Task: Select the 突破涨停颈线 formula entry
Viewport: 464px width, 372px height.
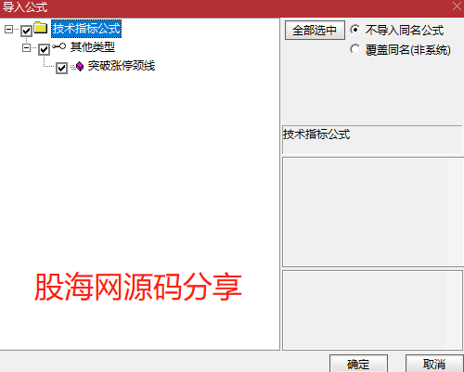Action: 122,66
